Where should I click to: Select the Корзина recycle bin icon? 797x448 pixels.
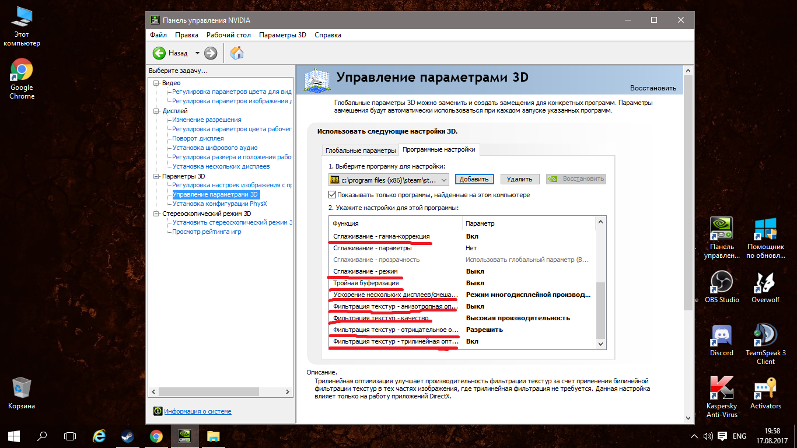click(x=22, y=392)
